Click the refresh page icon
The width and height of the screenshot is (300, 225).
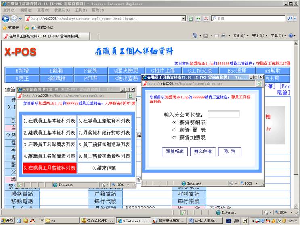tap(198, 19)
